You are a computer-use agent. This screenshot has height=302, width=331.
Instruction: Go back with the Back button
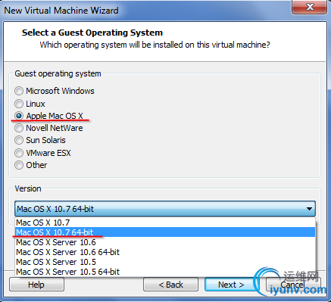tap(170, 285)
